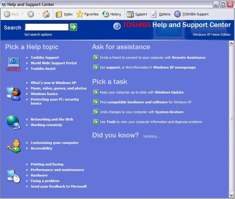Click the user with monitor icon
The height and width of the screenshot is (199, 235).
pyautogui.click(x=14, y=93)
